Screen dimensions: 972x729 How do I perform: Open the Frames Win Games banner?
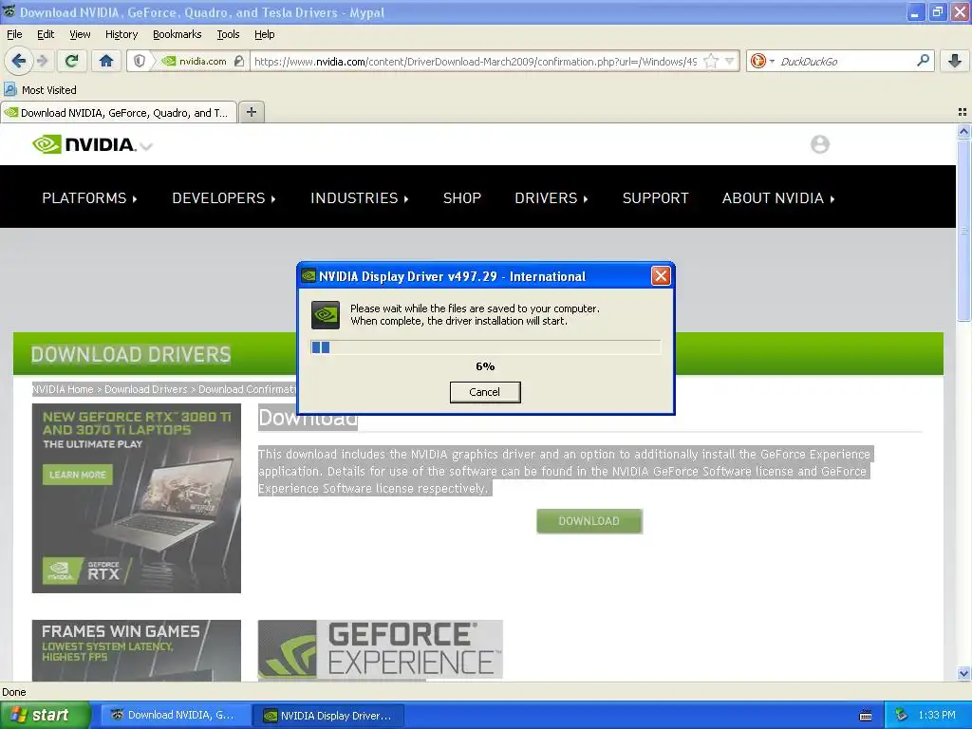click(137, 650)
